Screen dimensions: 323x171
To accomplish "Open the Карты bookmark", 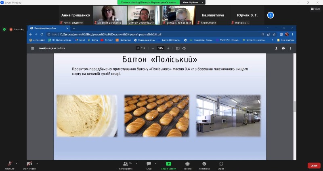I will pyautogui.click(x=93, y=40).
